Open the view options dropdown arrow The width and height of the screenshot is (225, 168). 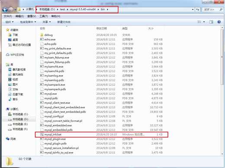pyautogui.click(x=204, y=22)
